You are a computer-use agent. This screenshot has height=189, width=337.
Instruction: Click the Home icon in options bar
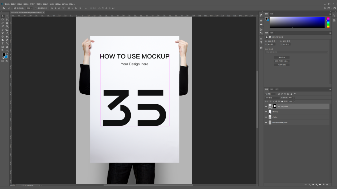click(3, 8)
